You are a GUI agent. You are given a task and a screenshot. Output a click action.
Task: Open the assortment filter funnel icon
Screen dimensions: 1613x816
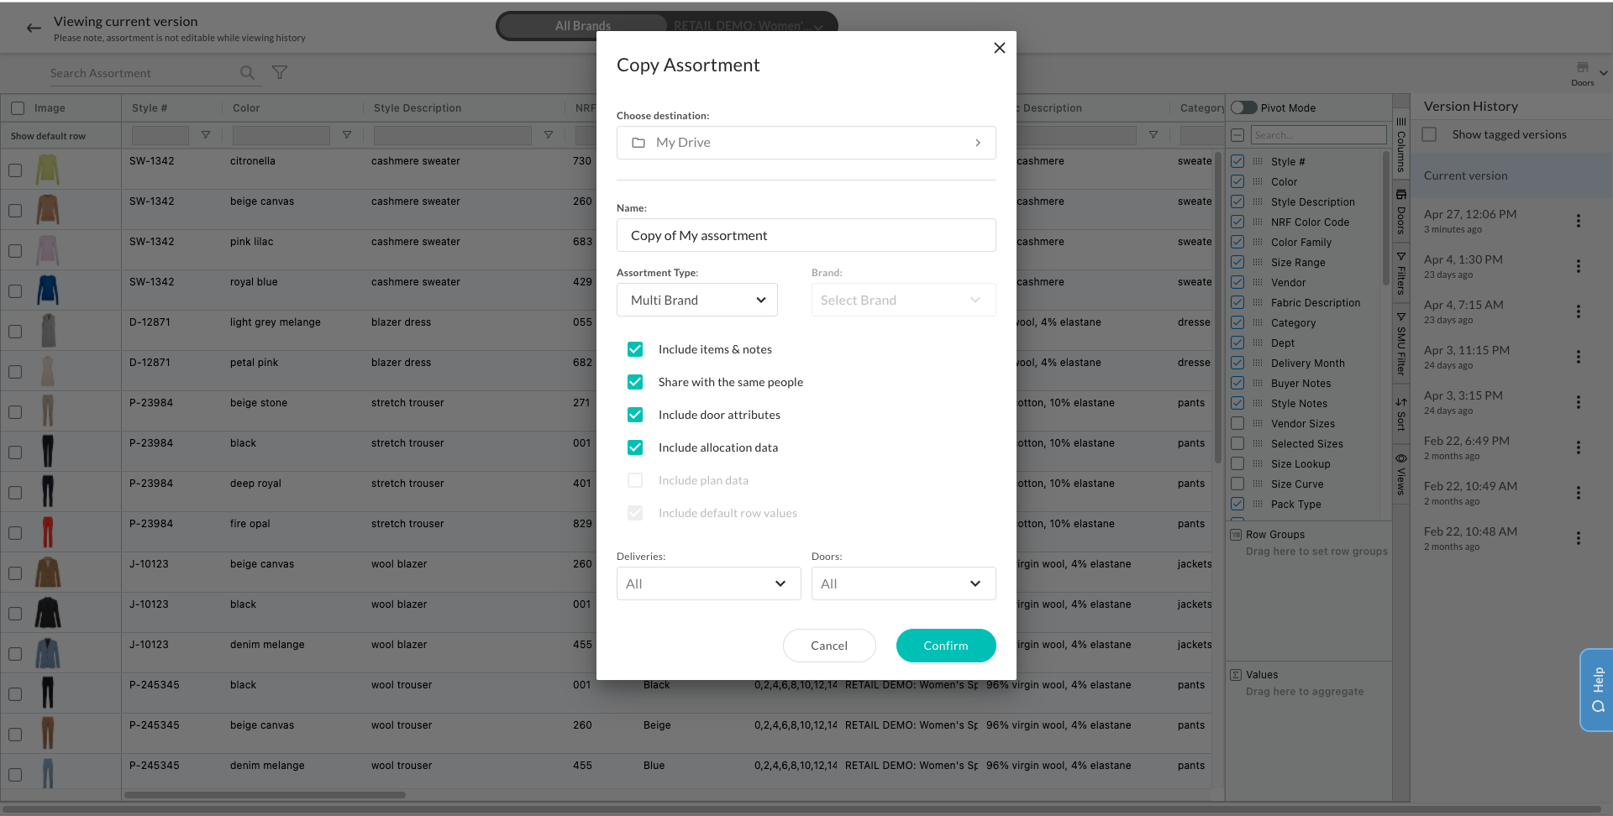click(280, 73)
